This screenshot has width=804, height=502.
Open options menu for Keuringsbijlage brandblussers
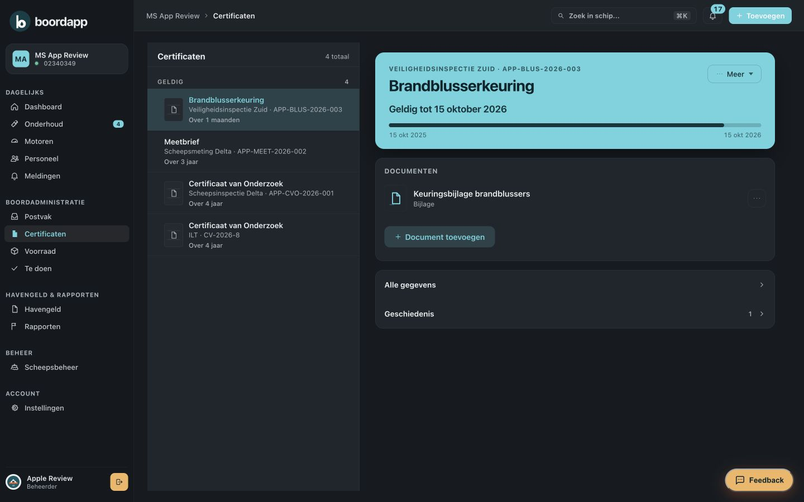tap(757, 199)
